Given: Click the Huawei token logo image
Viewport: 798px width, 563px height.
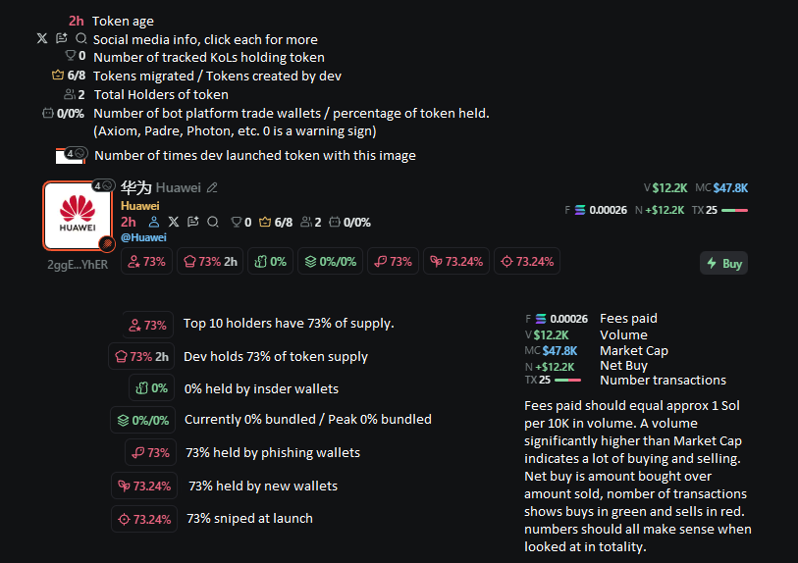Looking at the screenshot, I should pyautogui.click(x=77, y=216).
